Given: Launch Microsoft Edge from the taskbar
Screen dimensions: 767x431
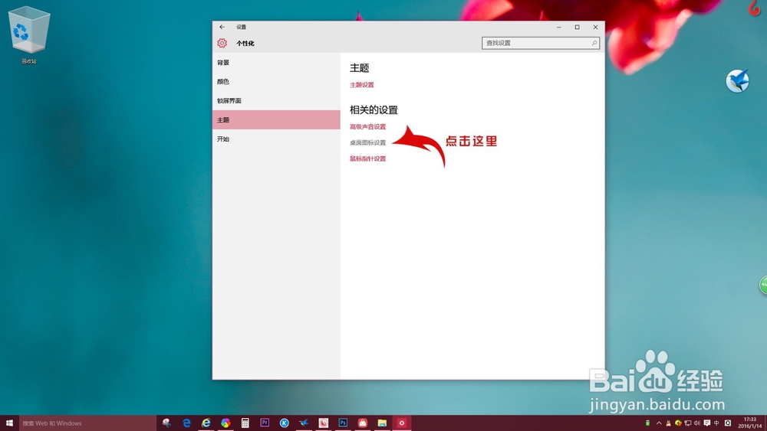Looking at the screenshot, I should pos(186,423).
